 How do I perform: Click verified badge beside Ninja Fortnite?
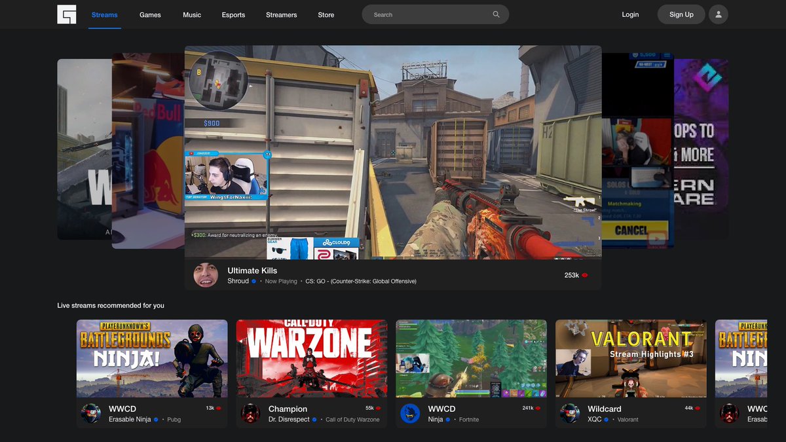[448, 420]
